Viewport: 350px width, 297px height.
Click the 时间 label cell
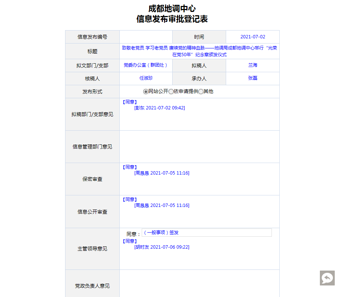pyautogui.click(x=199, y=37)
